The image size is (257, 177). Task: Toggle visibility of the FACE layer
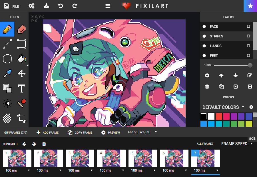(x=204, y=27)
